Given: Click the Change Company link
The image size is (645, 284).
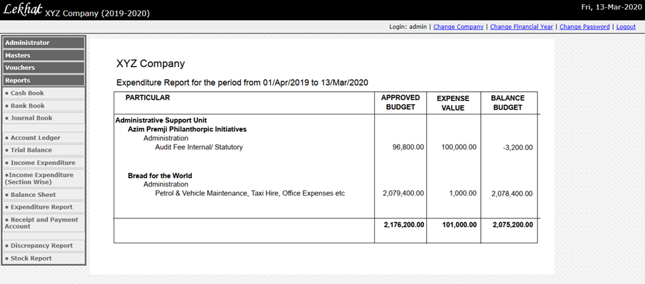Looking at the screenshot, I should coord(458,27).
